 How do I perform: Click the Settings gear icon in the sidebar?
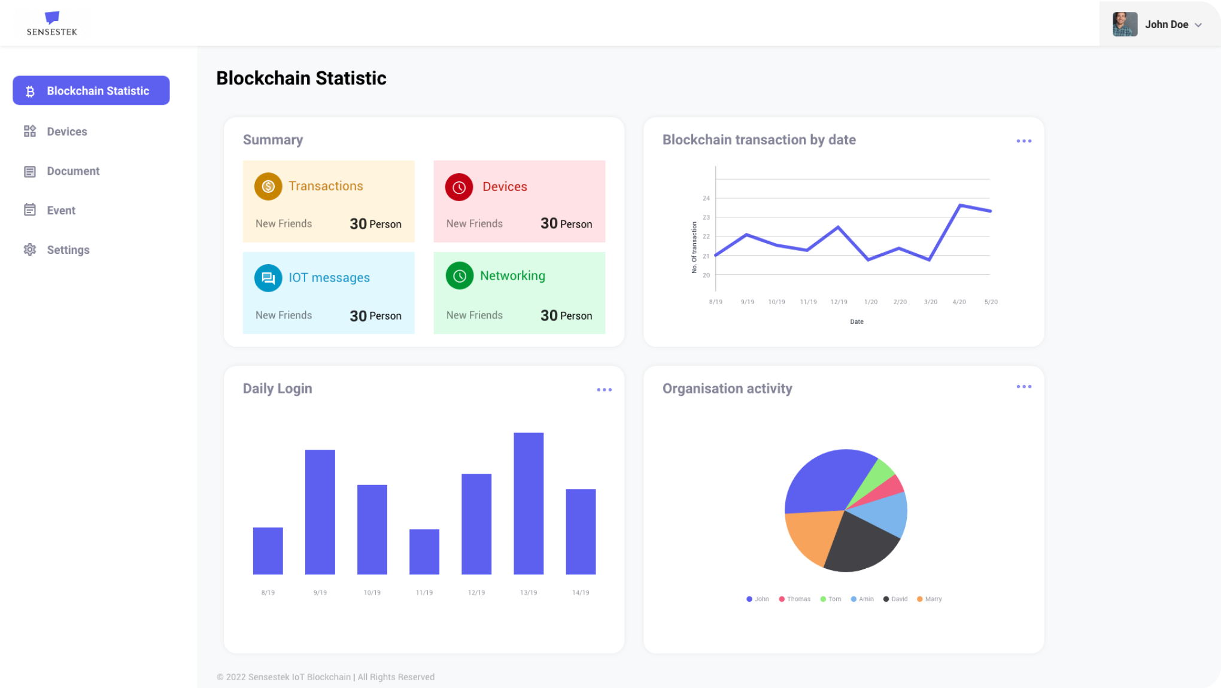30,250
